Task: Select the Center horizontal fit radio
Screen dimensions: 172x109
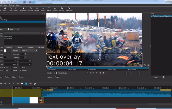Action: pos(12,68)
